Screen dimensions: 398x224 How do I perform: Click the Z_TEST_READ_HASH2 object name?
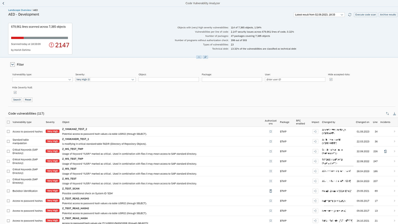click(75, 209)
